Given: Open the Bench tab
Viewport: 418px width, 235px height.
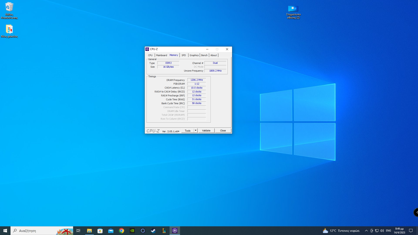Looking at the screenshot, I should point(204,55).
